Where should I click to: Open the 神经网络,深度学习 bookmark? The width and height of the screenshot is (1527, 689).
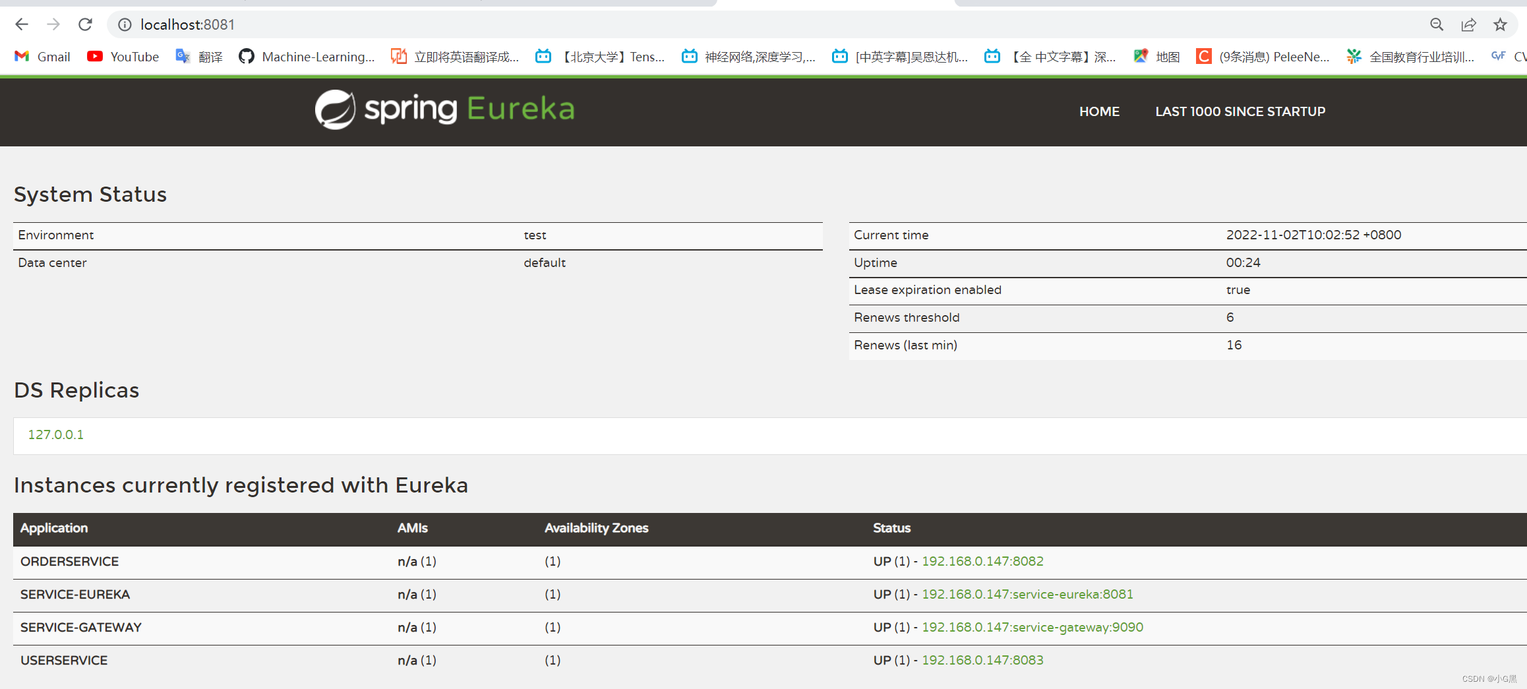749,57
